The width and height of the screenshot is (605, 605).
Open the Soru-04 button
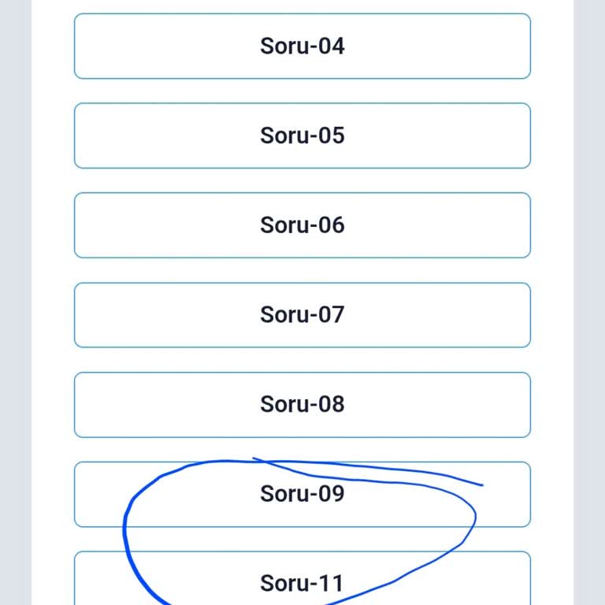(x=302, y=46)
